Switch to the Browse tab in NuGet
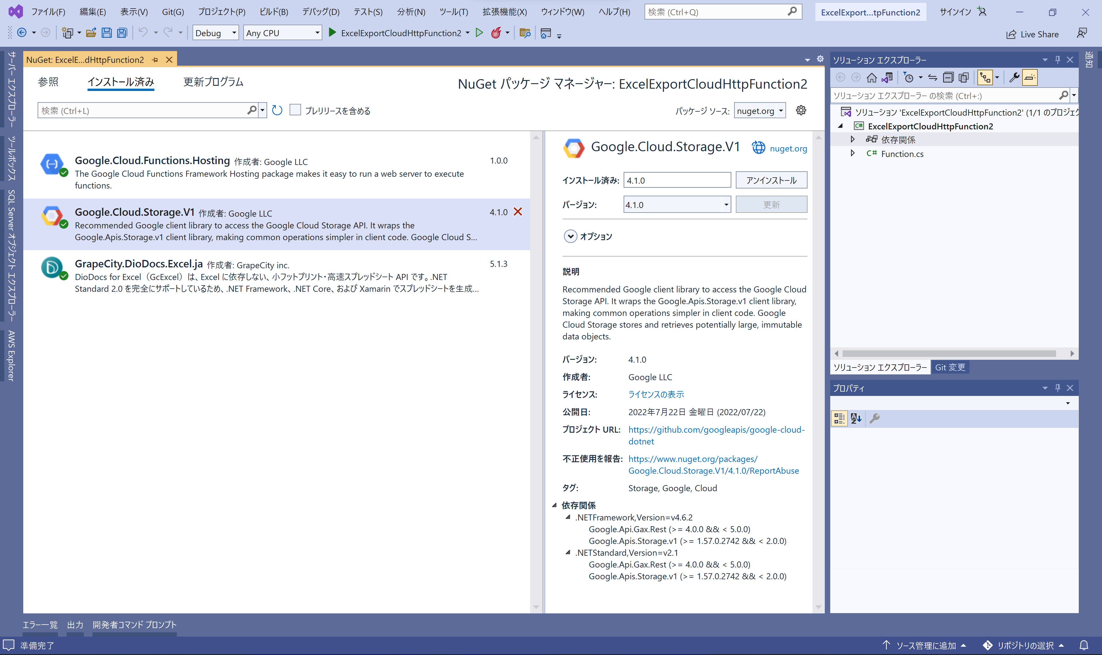Image resolution: width=1102 pixels, height=655 pixels. (x=48, y=82)
